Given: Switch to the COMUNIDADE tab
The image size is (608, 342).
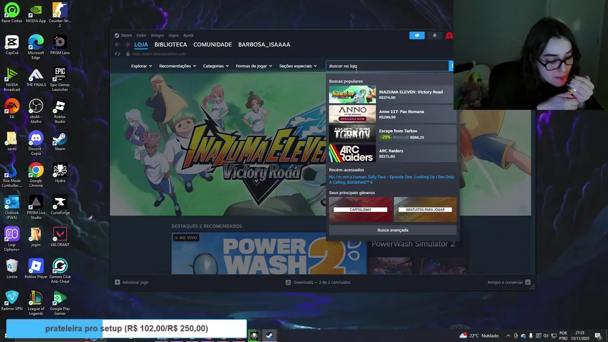Looking at the screenshot, I should 212,45.
